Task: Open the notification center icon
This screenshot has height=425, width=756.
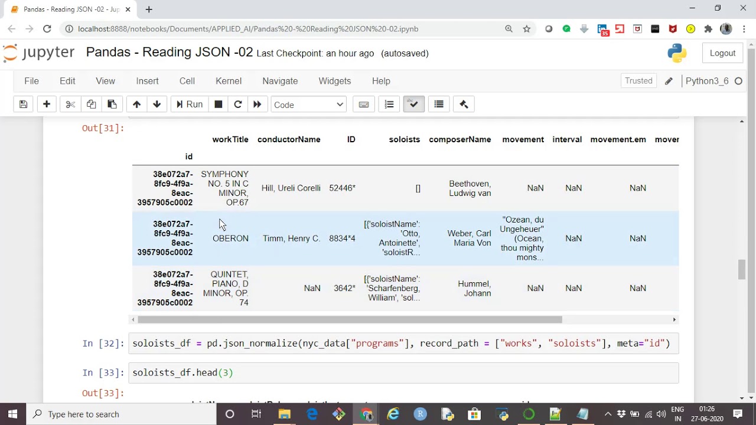Action: [738, 414]
